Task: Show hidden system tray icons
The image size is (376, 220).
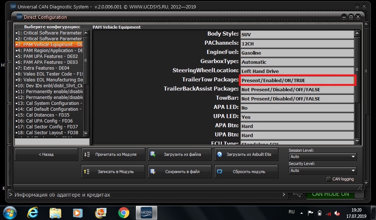Action: (x=302, y=213)
